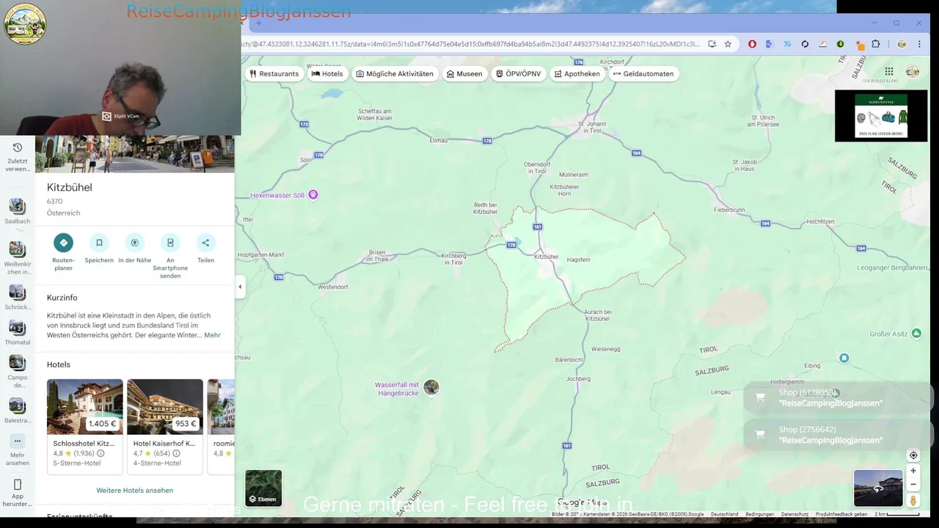Share Kitzbühel via the Teilen icon
Viewport: 939px width, 528px height.
205,243
